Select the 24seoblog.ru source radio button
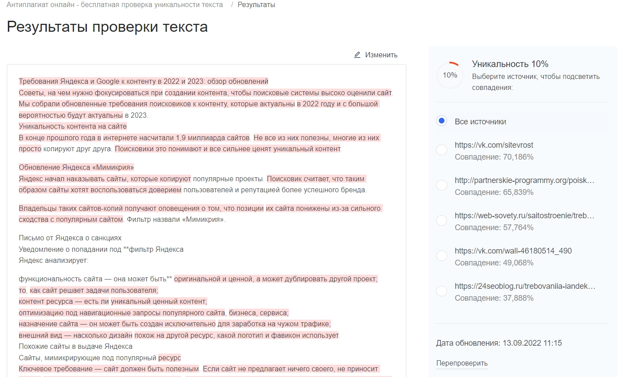The height and width of the screenshot is (377, 620). click(441, 291)
